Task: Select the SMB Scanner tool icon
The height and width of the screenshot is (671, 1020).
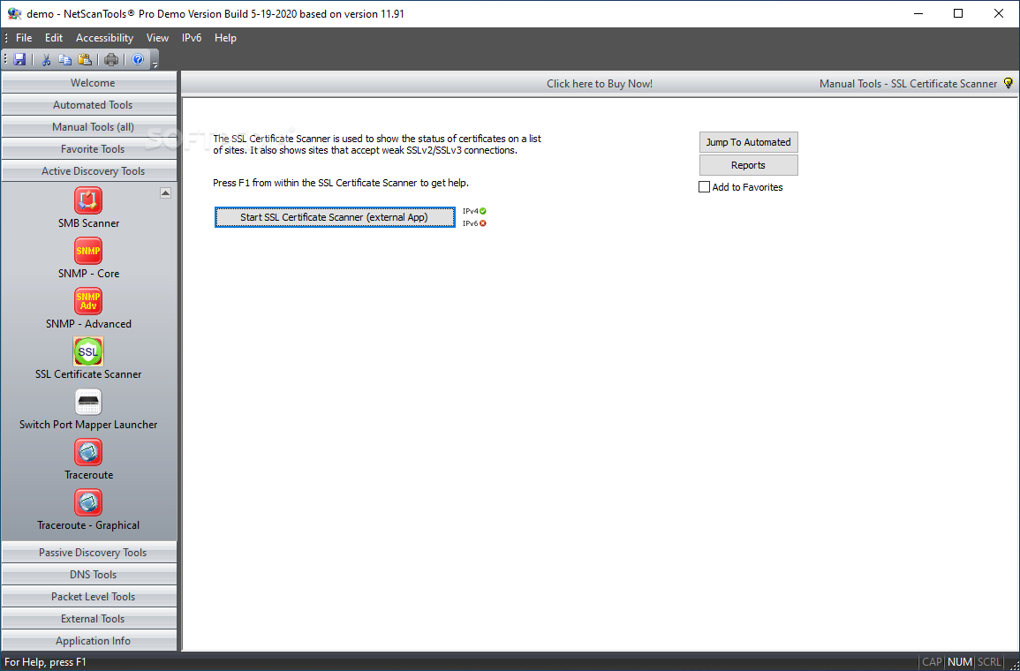Action: click(87, 200)
